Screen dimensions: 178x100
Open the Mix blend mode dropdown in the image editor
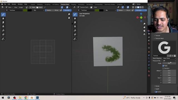tap(39, 10)
